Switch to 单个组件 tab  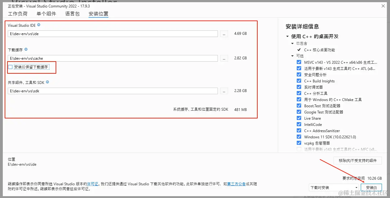point(46,14)
